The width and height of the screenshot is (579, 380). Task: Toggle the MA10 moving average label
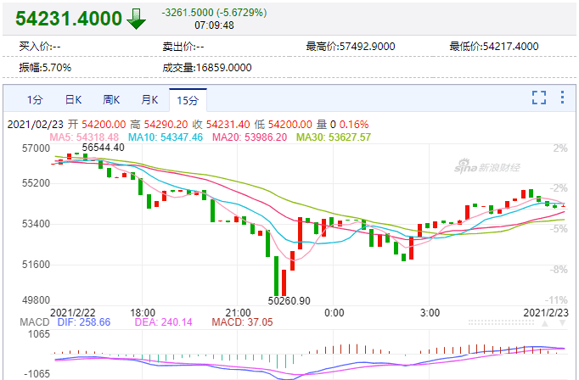pos(166,137)
